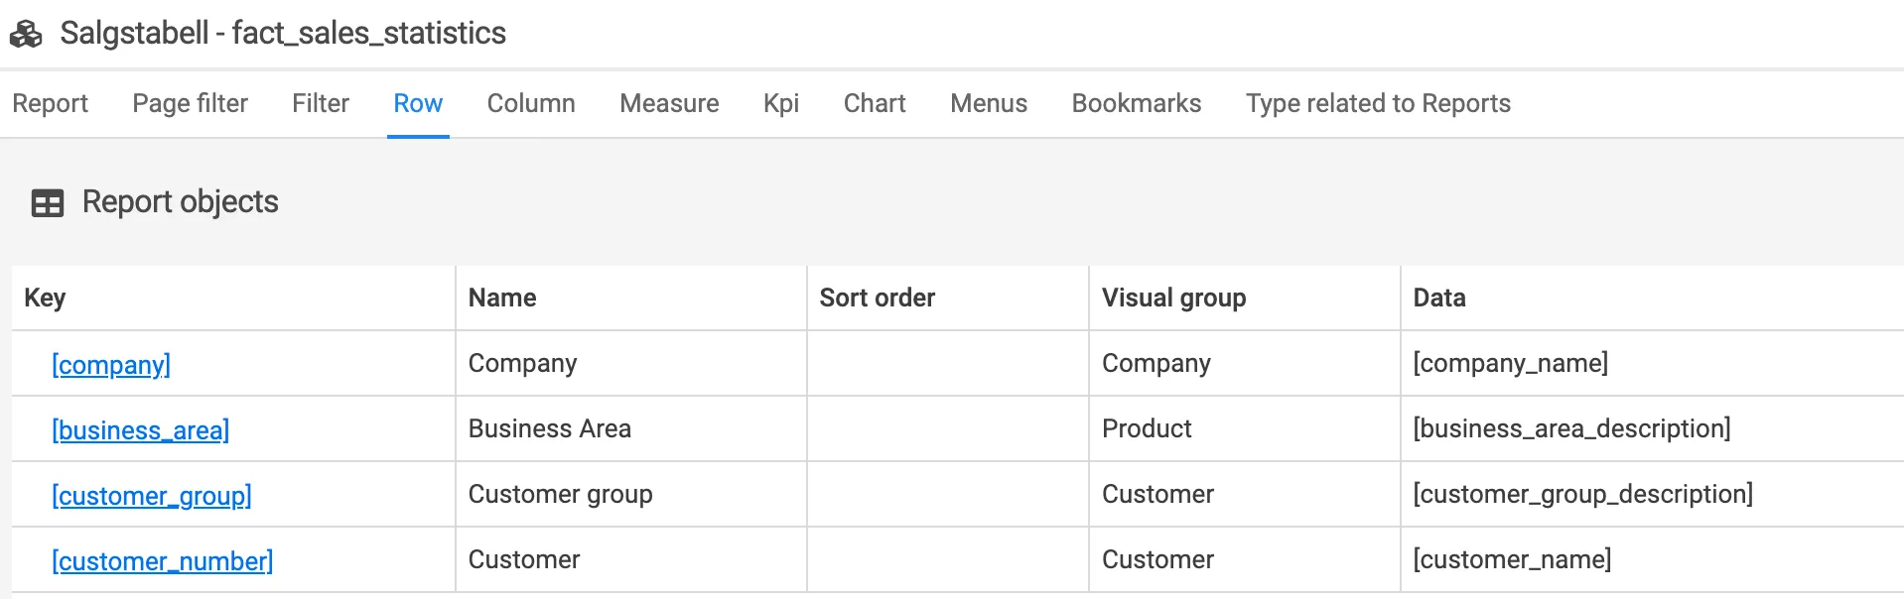The image size is (1904, 599).
Task: Open Type related to Reports tab
Action: tap(1378, 103)
